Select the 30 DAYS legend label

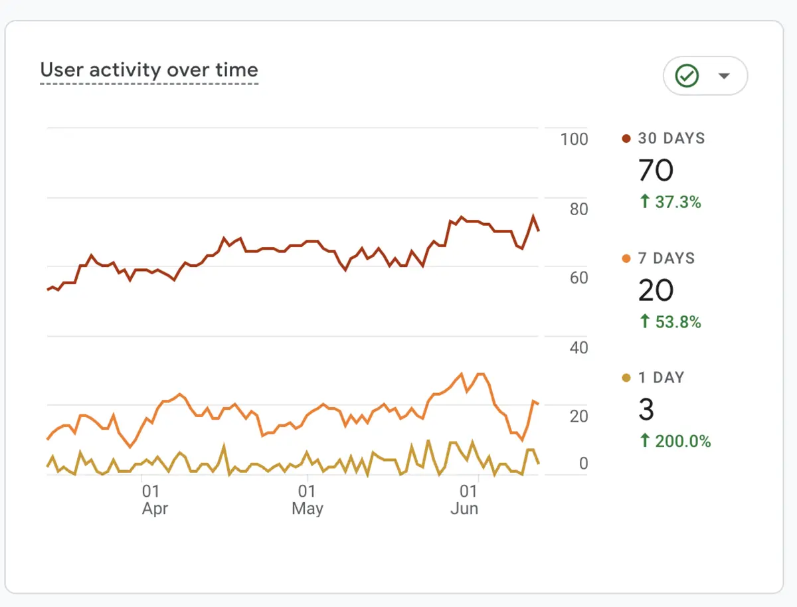[671, 139]
